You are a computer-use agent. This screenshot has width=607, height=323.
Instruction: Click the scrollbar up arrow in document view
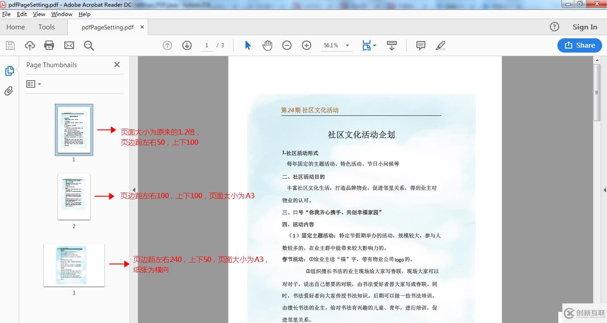click(x=597, y=60)
